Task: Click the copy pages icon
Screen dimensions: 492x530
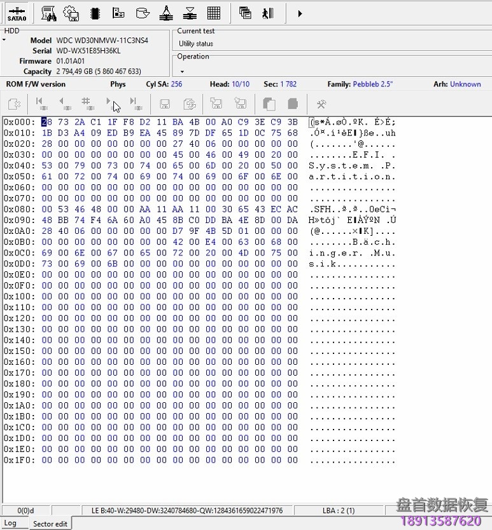Action: point(269,104)
